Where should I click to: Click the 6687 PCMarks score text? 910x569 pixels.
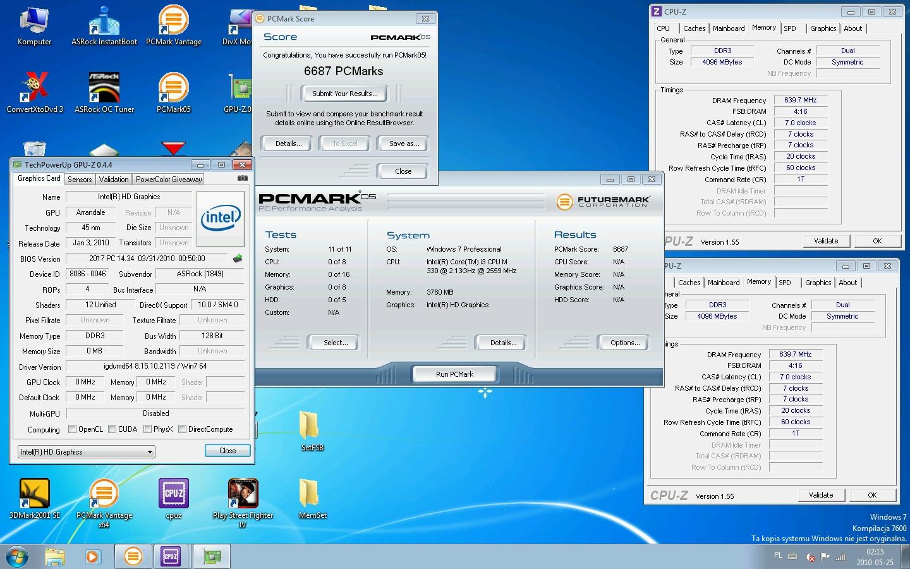[x=343, y=71]
